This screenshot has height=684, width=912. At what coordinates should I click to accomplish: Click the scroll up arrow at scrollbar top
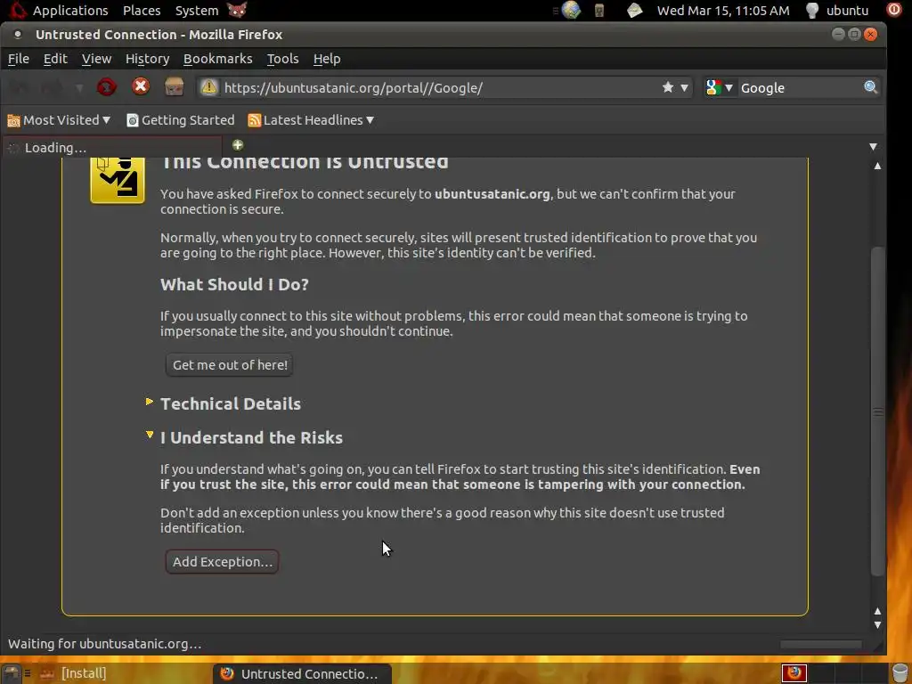(877, 166)
